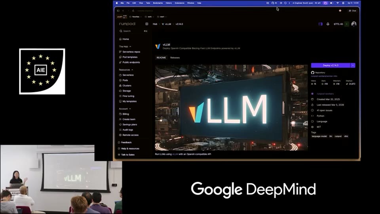Click the runpod logo
This screenshot has height=214, width=380.
coord(127,24)
